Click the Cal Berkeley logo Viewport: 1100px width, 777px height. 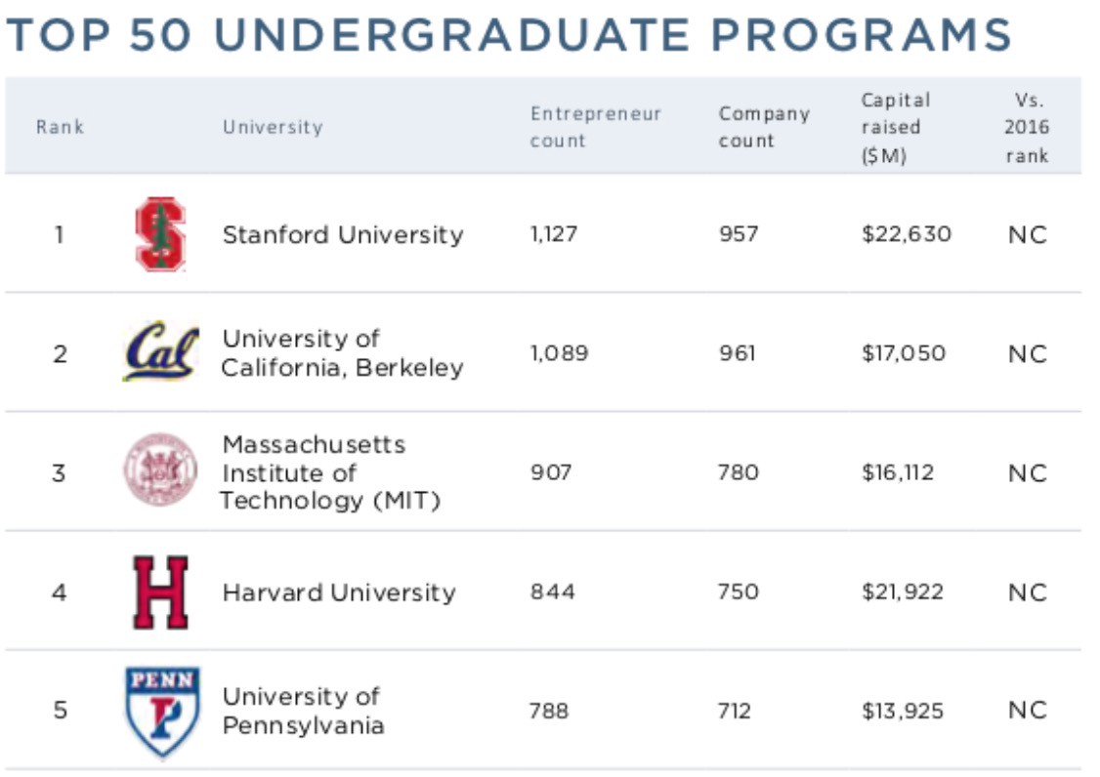[160, 352]
